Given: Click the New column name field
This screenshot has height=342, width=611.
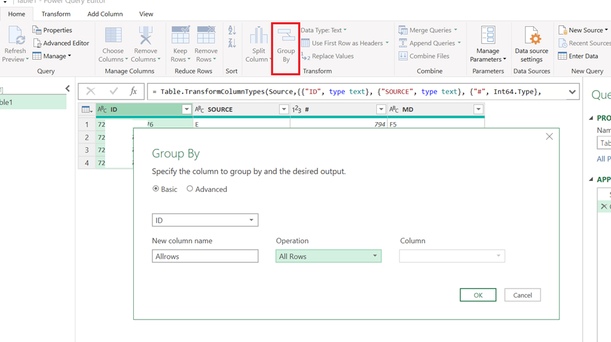Looking at the screenshot, I should (205, 256).
